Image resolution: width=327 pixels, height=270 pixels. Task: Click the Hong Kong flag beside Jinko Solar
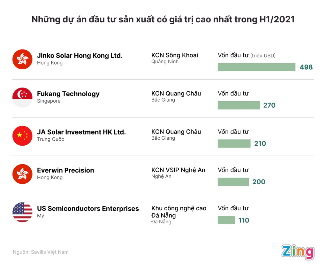[22, 59]
